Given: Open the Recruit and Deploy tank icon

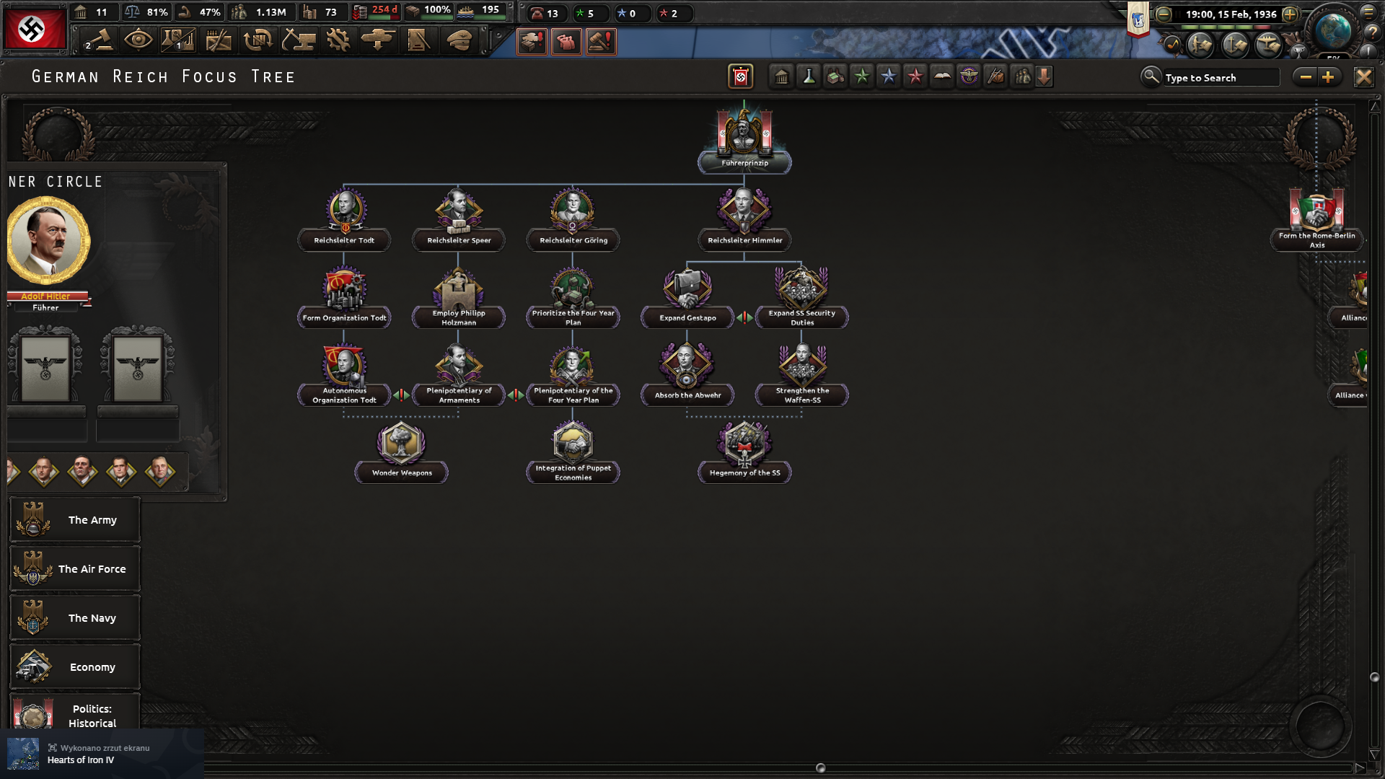Looking at the screenshot, I should click(378, 40).
